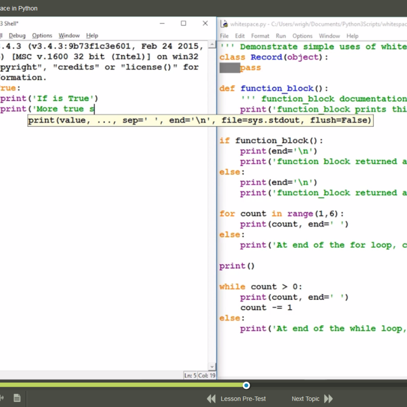Click the 'Demonstrate simple uses' docstring line
This screenshot has width=407, height=407.
pyautogui.click(x=313, y=47)
